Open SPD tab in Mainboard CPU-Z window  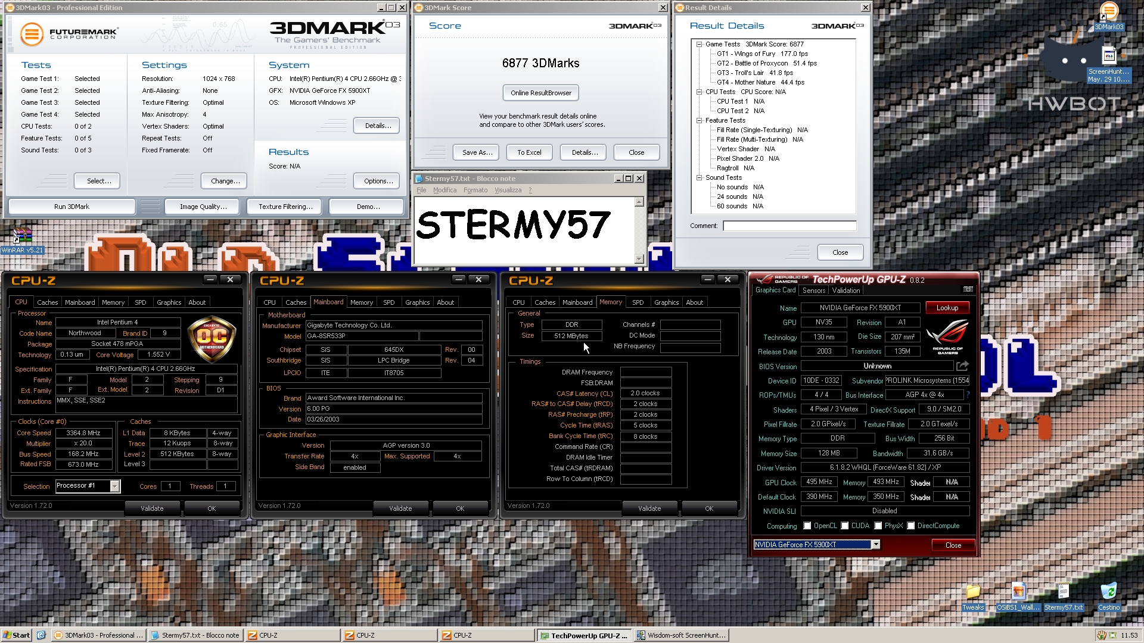388,302
